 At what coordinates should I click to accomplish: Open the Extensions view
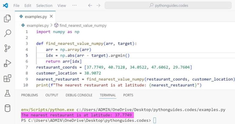[7, 78]
